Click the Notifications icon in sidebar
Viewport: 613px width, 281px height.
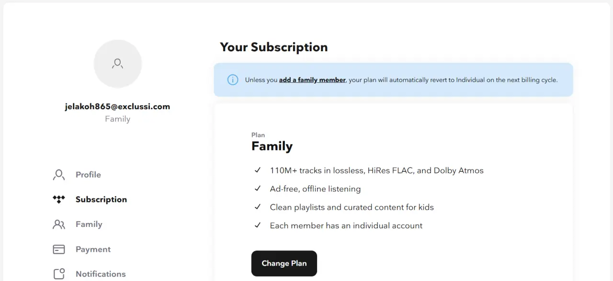pos(59,274)
